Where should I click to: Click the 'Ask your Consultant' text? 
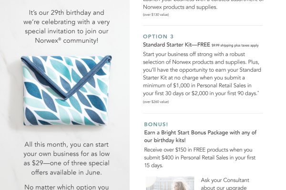(x=225, y=180)
